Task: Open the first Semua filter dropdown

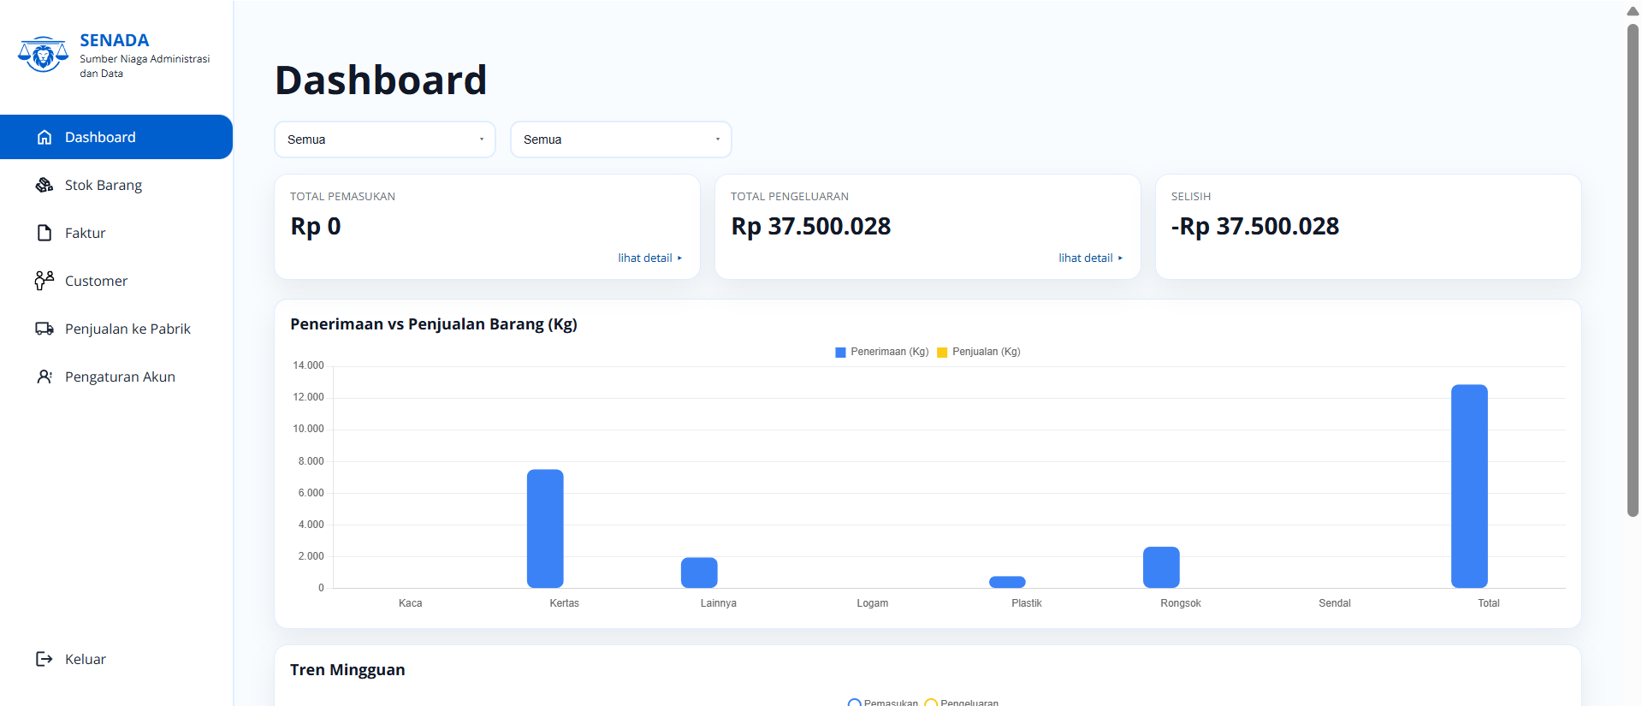Action: (384, 139)
